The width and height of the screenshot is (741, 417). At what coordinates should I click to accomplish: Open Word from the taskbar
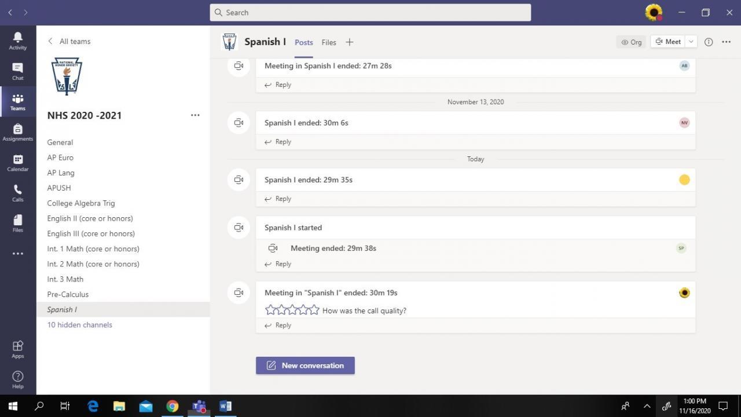point(225,406)
